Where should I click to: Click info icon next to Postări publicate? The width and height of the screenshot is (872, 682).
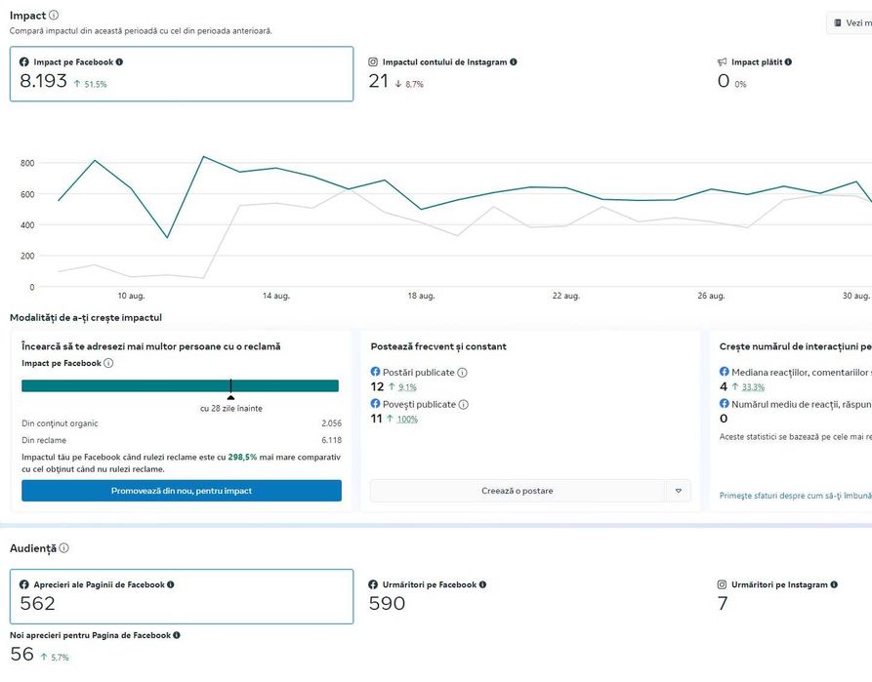463,373
